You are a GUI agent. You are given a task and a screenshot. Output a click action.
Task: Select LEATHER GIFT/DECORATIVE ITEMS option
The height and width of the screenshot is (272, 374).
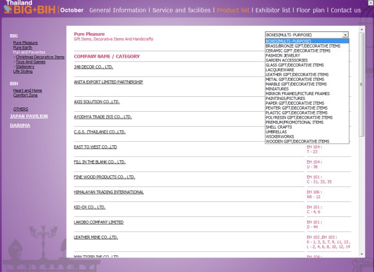(x=307, y=75)
